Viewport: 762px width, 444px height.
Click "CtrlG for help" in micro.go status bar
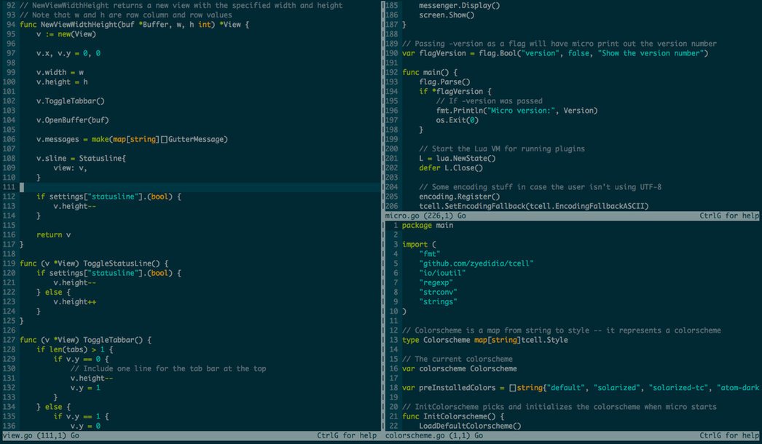729,215
